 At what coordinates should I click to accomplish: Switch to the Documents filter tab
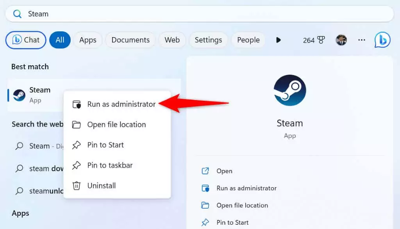pos(130,40)
